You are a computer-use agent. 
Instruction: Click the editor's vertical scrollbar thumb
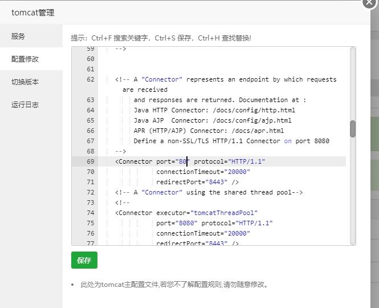point(353,129)
